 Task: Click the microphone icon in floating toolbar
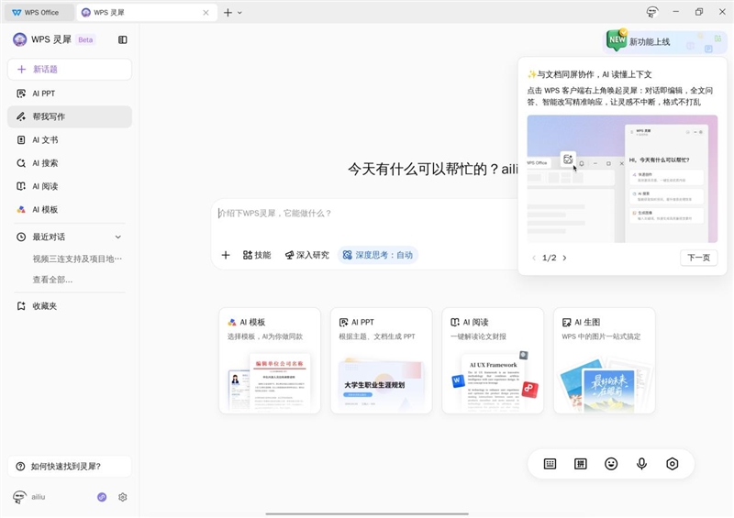click(641, 464)
